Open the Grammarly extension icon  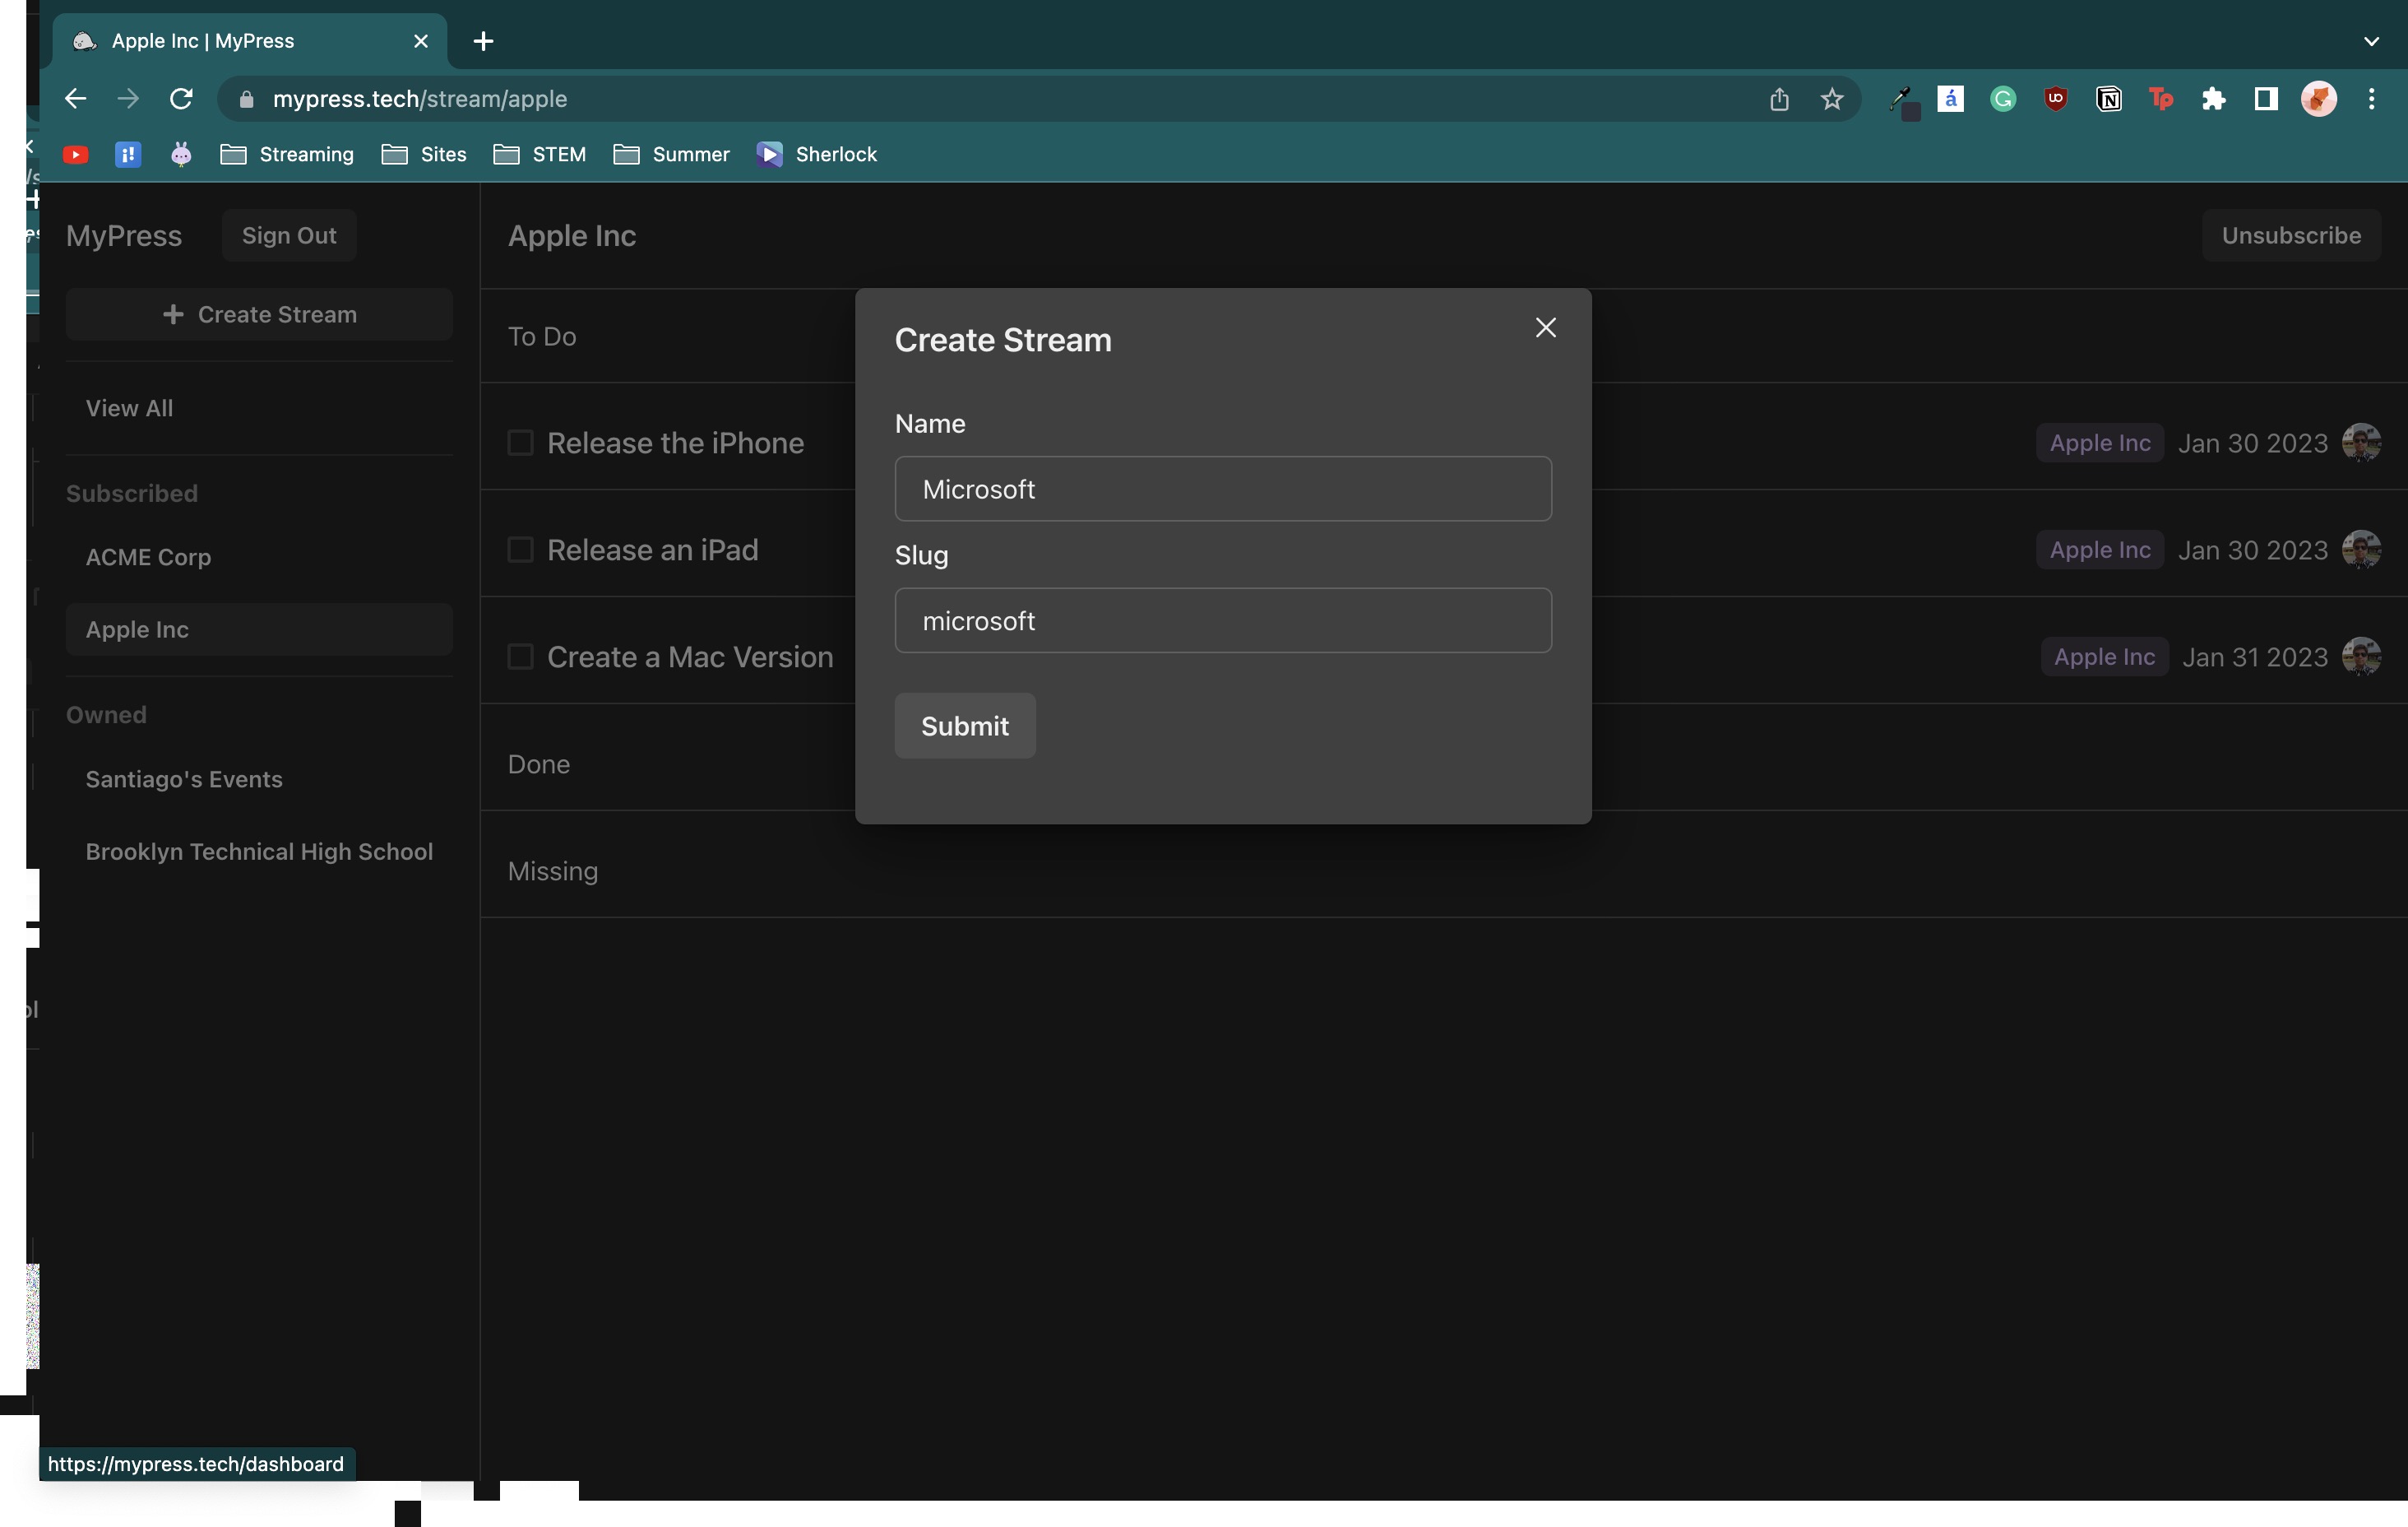click(2002, 99)
